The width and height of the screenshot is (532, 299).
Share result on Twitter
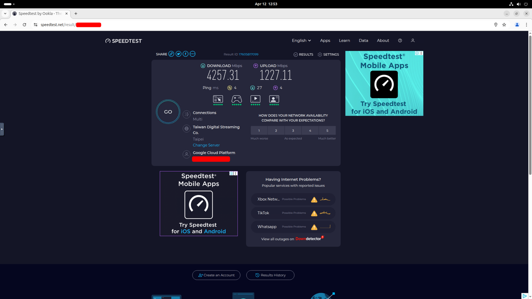[x=179, y=54]
